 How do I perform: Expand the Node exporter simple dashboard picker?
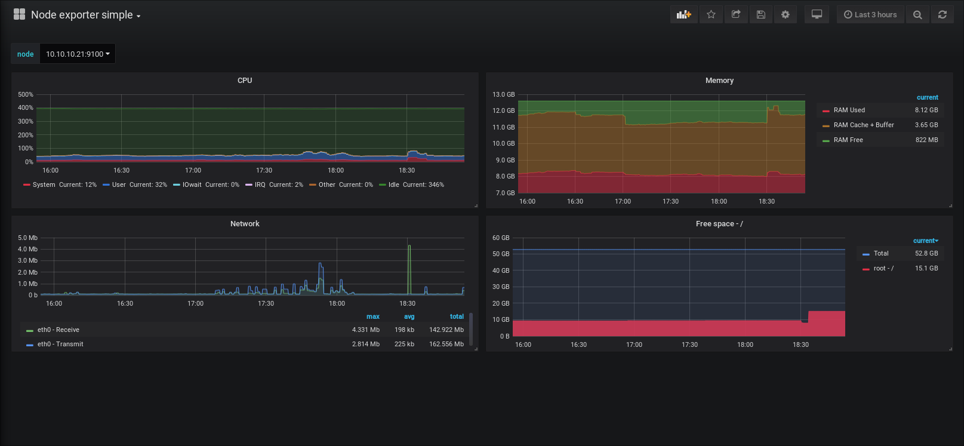pyautogui.click(x=85, y=15)
